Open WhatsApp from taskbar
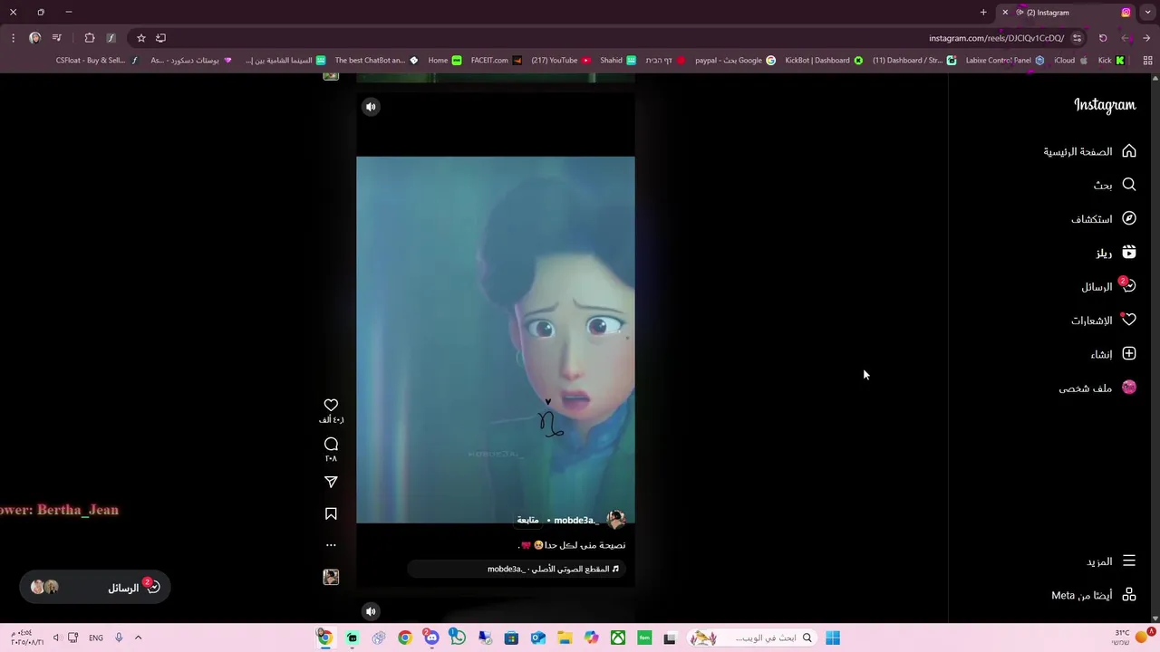This screenshot has width=1160, height=652. click(x=458, y=638)
